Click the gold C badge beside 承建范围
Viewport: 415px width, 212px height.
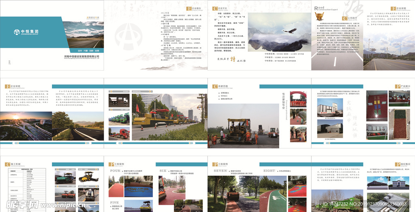pos(215,86)
